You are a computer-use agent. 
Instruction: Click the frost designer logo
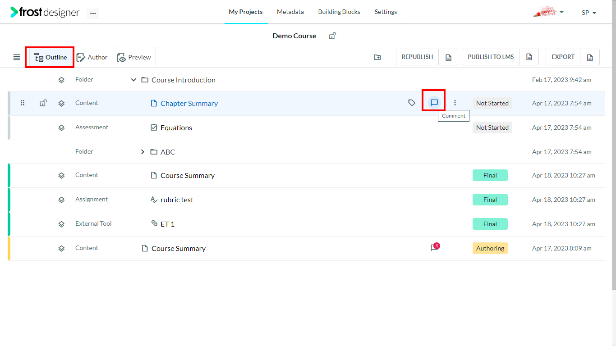tap(45, 12)
